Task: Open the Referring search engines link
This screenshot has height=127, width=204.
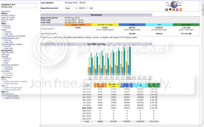Action: [x=16, y=82]
